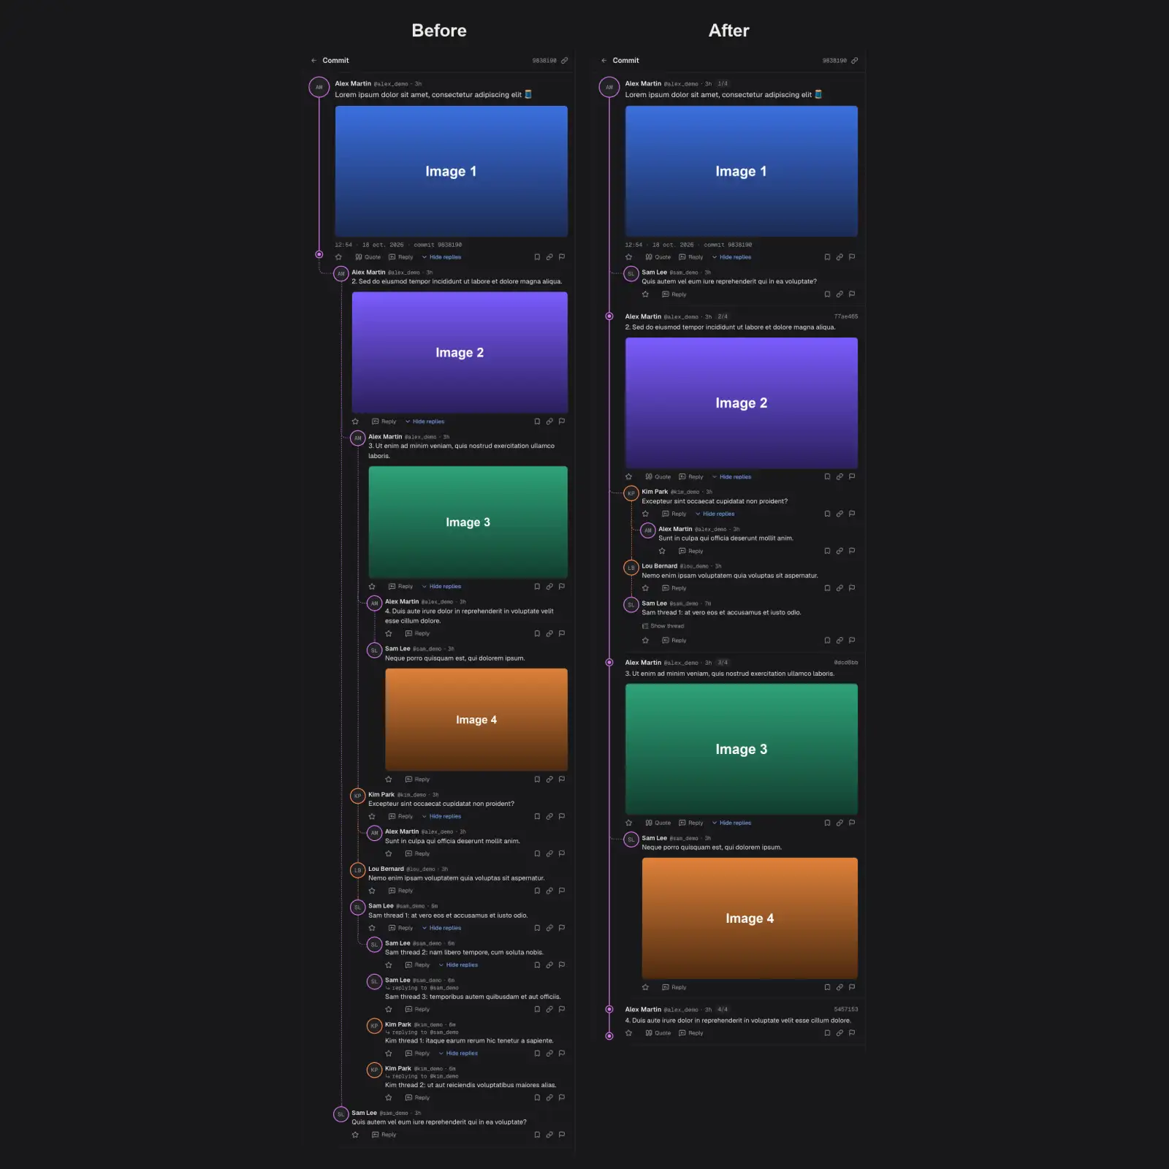Collapse replies under Image 2 in After panel

coord(731,477)
